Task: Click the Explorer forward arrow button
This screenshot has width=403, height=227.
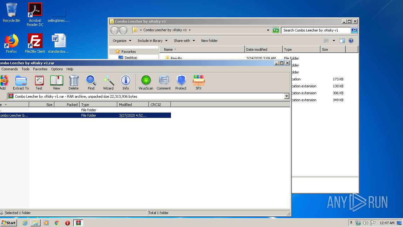Action: (123, 30)
